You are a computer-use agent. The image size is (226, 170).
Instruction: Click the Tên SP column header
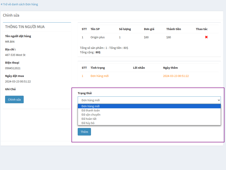coord(95,29)
